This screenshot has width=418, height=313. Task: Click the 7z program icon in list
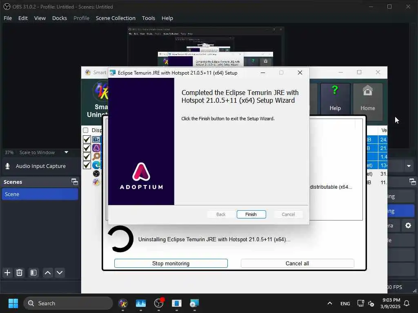[96, 139]
